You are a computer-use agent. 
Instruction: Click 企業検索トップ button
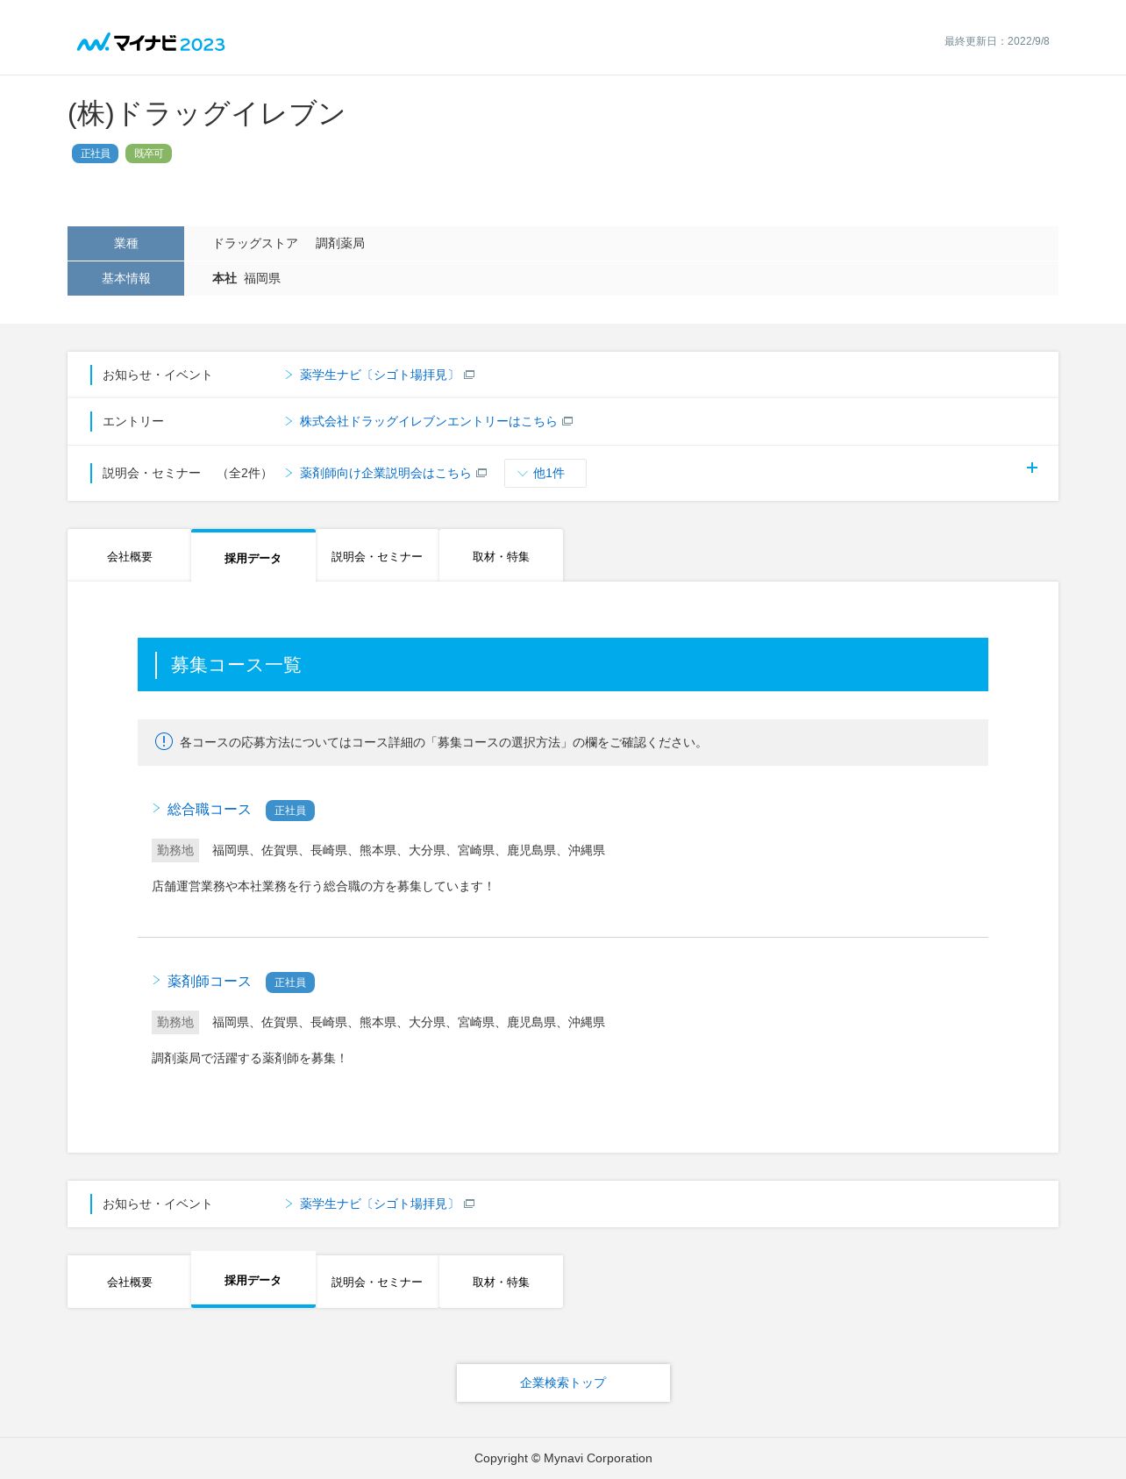(563, 1383)
